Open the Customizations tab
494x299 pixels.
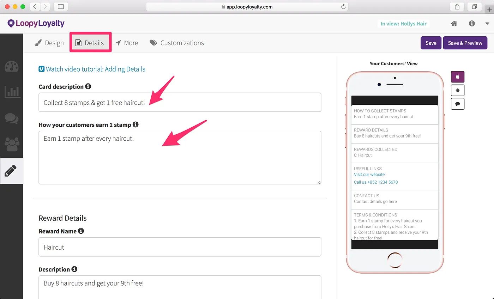(x=177, y=43)
